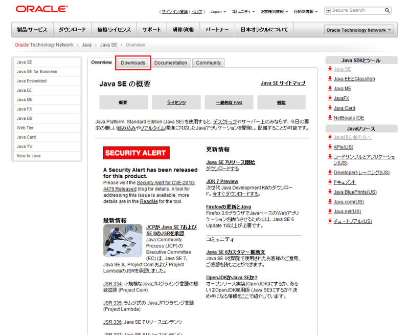The height and width of the screenshot is (335, 409).
Task: Open the JSR 335 link
Action: 112,303
